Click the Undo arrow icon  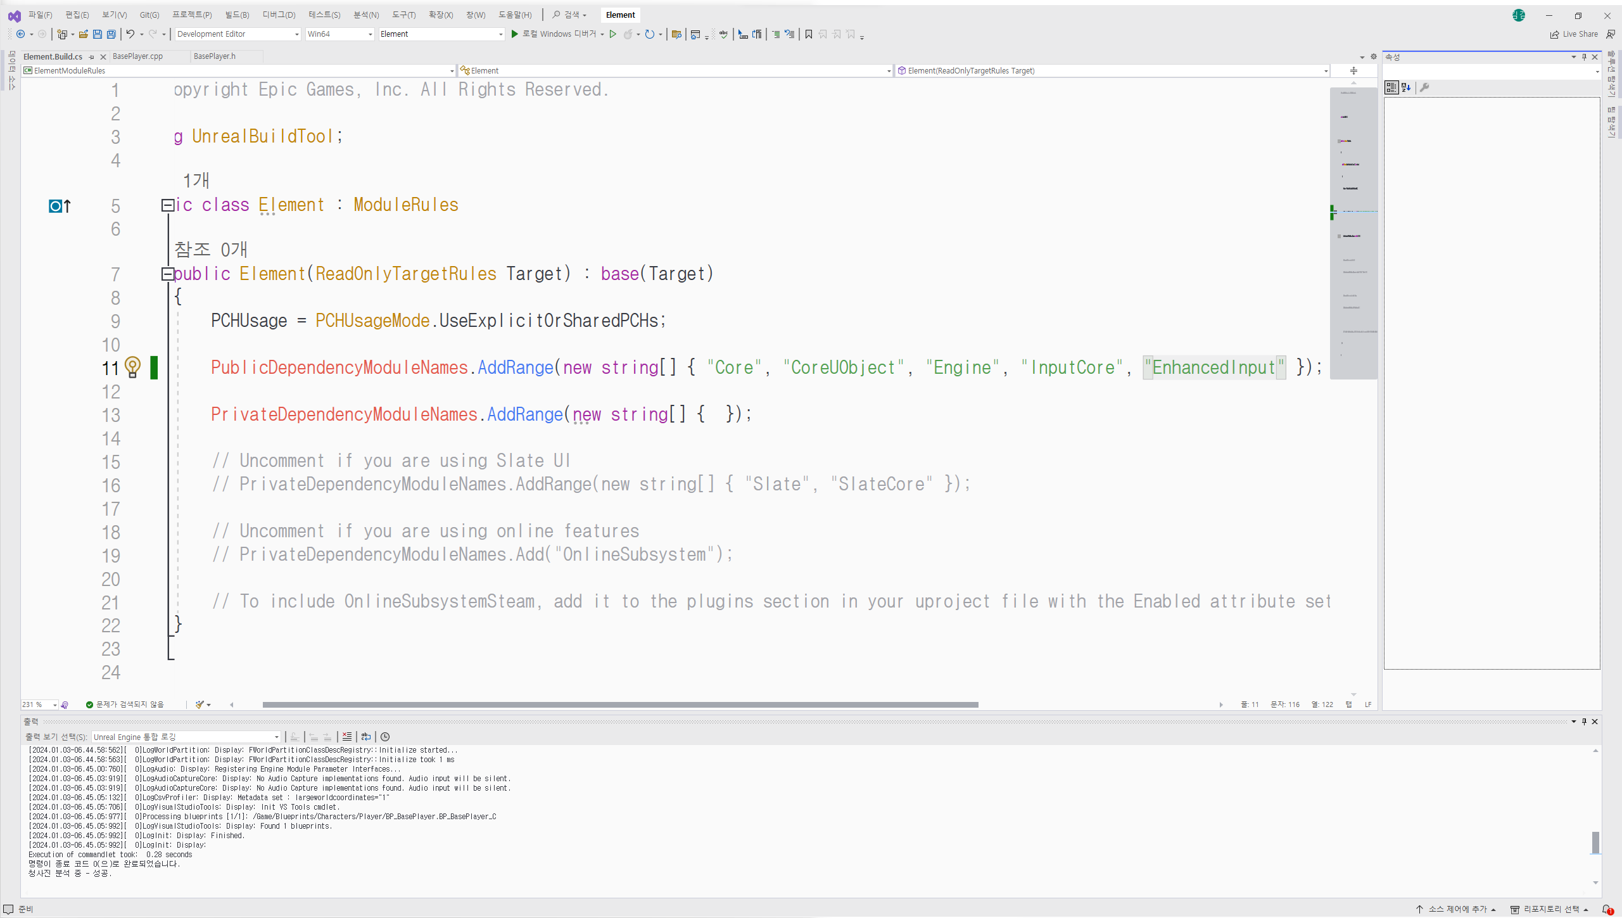tap(130, 34)
